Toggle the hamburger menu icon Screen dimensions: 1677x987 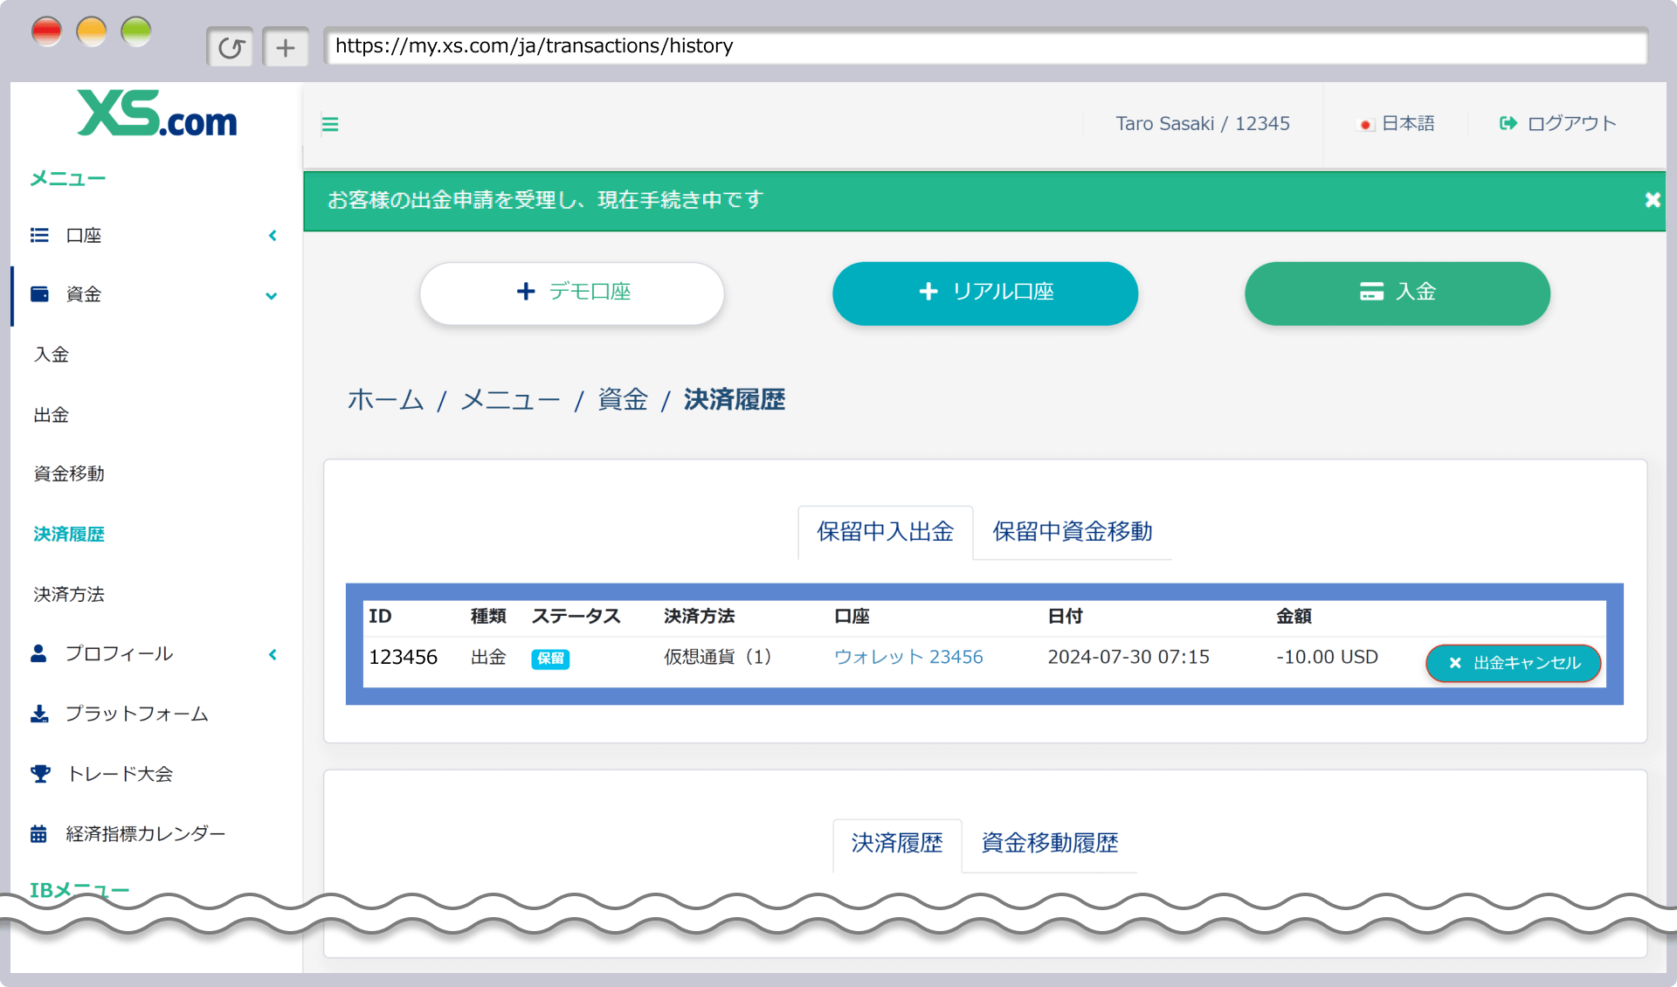tap(330, 124)
